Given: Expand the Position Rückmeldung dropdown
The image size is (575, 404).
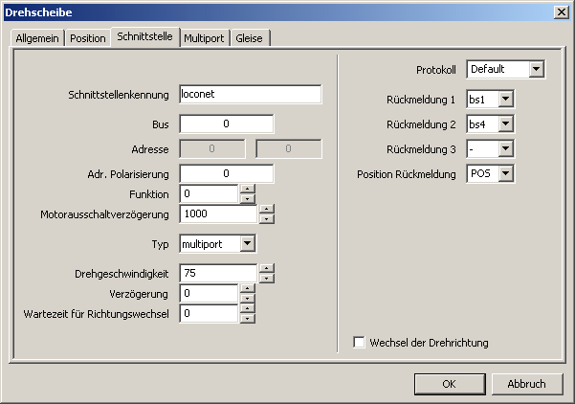Looking at the screenshot, I should click(506, 173).
